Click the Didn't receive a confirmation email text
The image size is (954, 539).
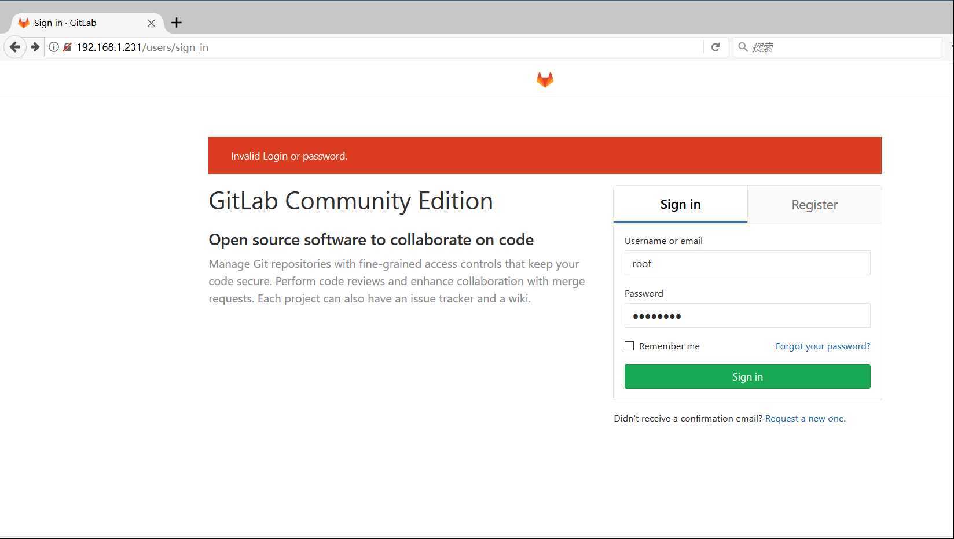[688, 418]
